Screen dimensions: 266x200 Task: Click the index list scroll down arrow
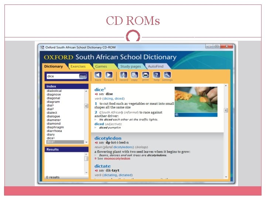click(x=86, y=142)
